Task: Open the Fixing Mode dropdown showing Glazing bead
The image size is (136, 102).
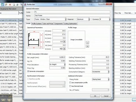Action: click(101, 79)
